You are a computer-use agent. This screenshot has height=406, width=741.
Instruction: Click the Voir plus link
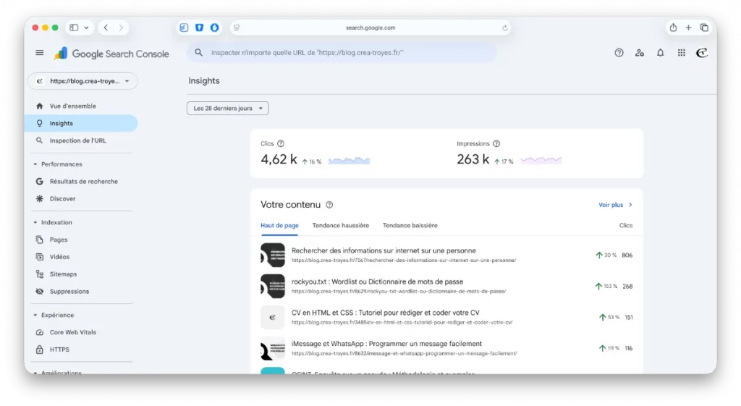coord(615,205)
